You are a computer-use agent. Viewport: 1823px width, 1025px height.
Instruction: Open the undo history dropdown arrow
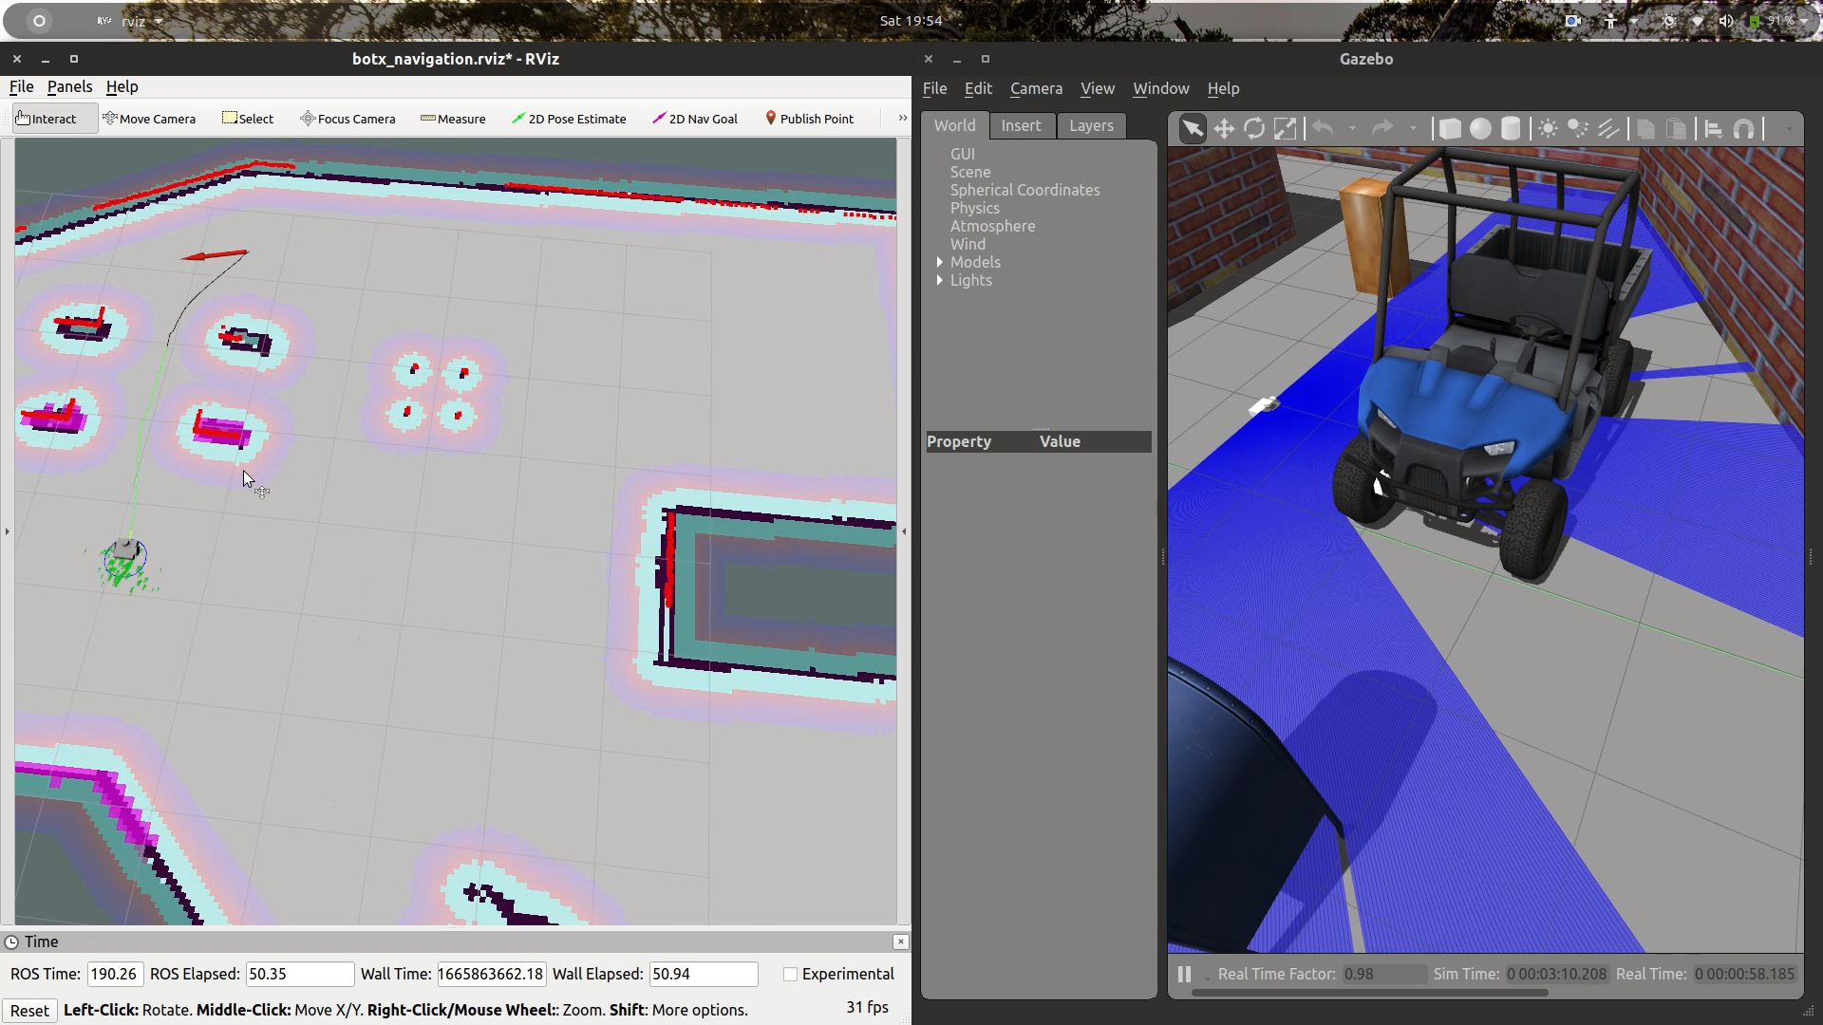(x=1352, y=129)
